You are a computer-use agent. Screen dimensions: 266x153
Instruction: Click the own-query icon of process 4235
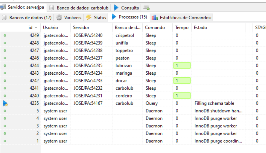click(x=5, y=103)
